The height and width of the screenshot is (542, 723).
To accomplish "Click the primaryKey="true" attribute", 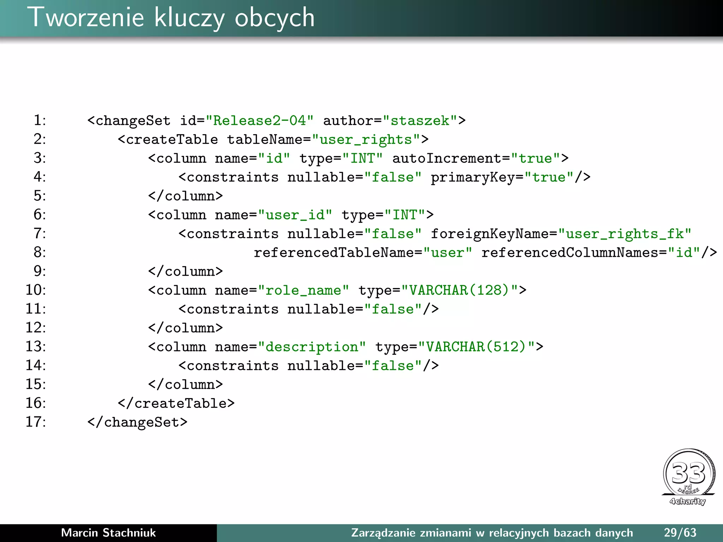I will coord(502,177).
